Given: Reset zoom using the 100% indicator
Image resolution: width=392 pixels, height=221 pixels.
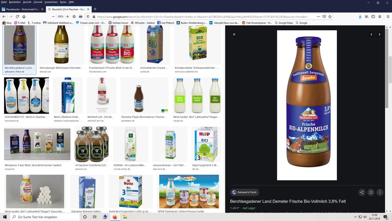Looking at the screenshot, I should [x=60, y=16].
